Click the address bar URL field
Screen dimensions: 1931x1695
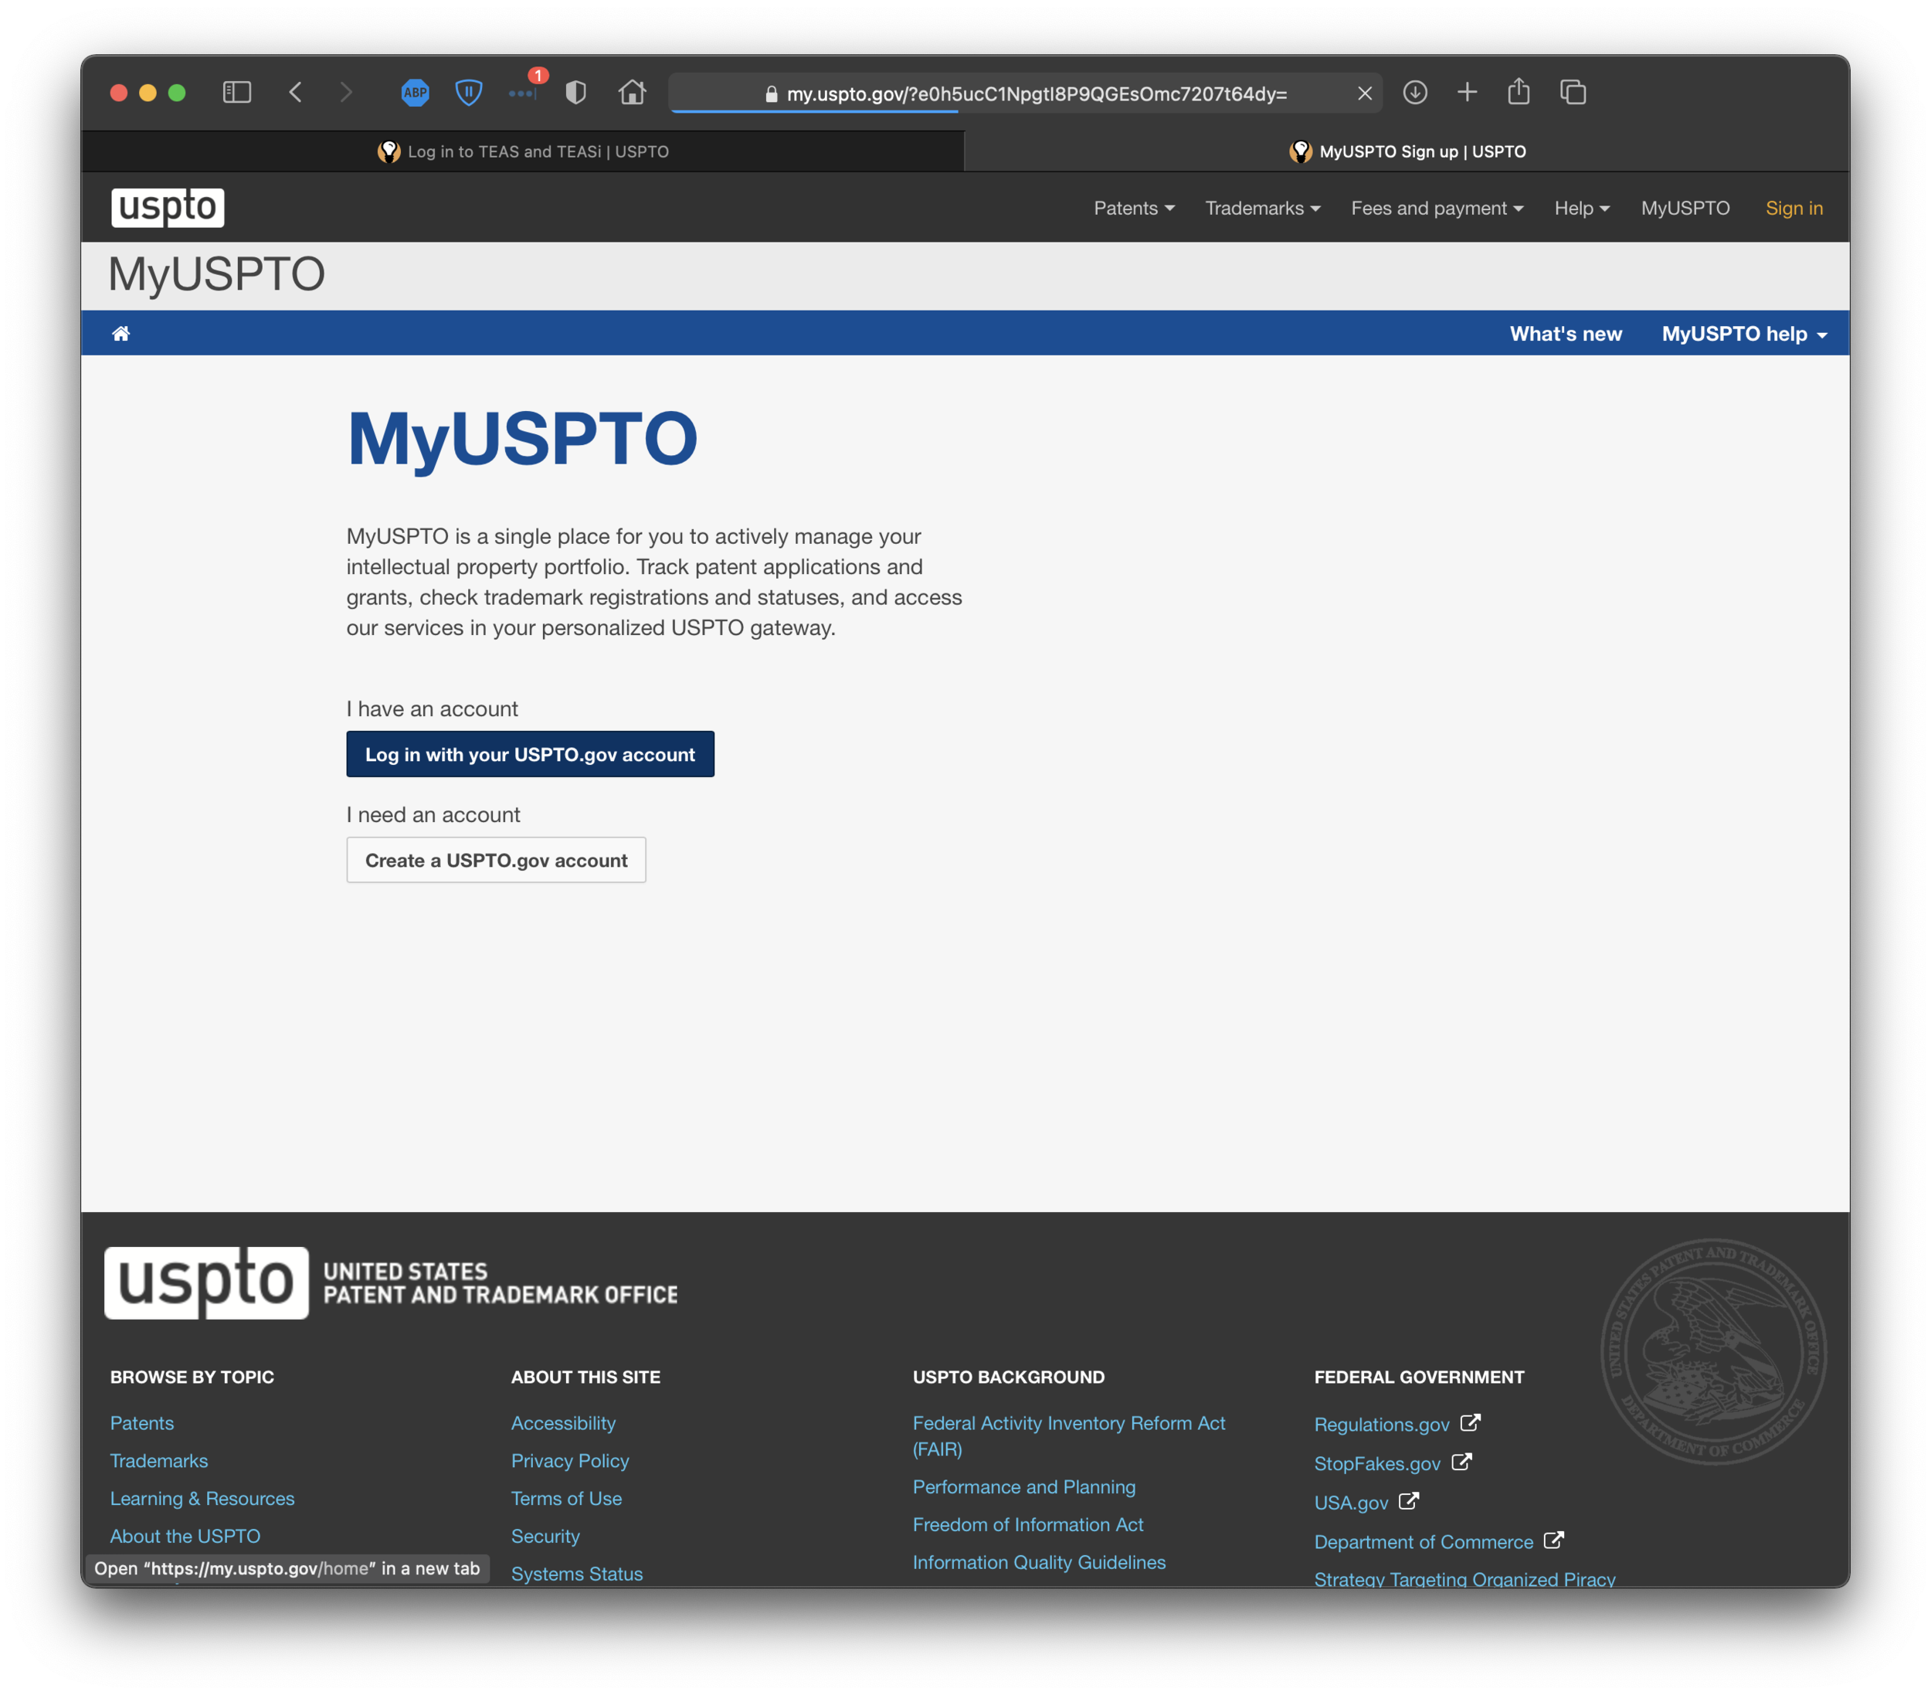1025,93
